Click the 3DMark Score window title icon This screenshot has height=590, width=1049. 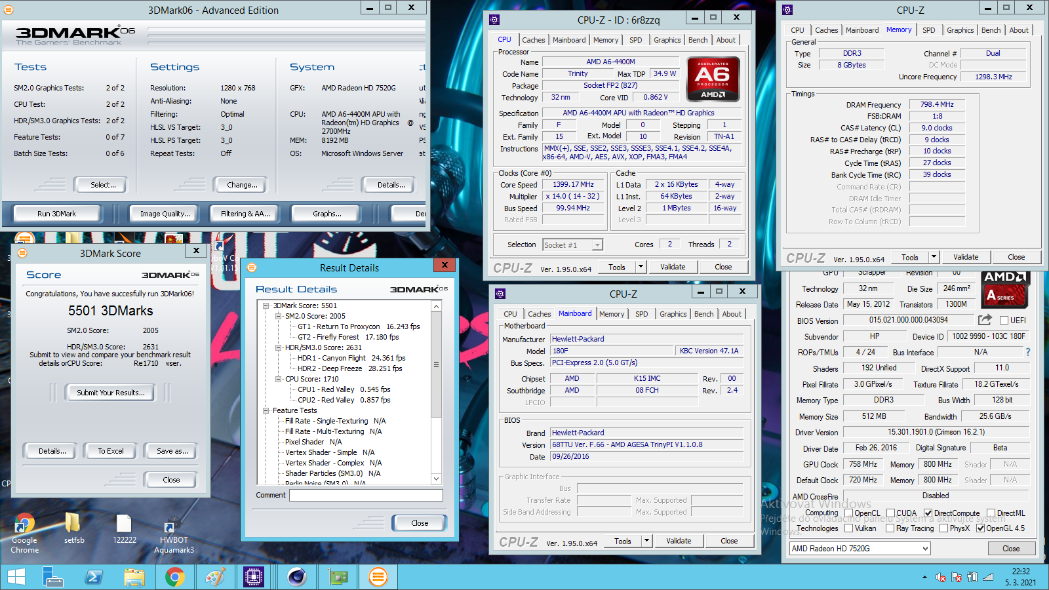coord(22,253)
